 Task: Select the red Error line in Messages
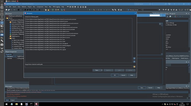click(x=24, y=92)
